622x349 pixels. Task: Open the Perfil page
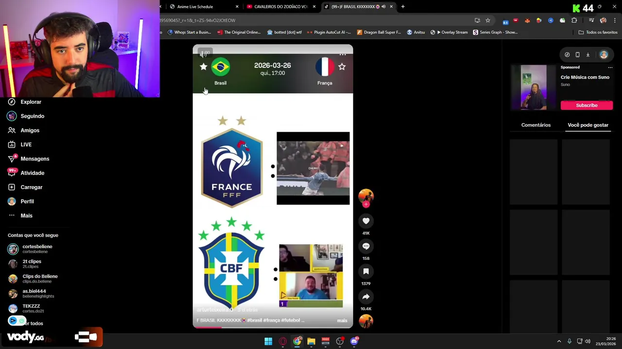[x=21, y=201]
